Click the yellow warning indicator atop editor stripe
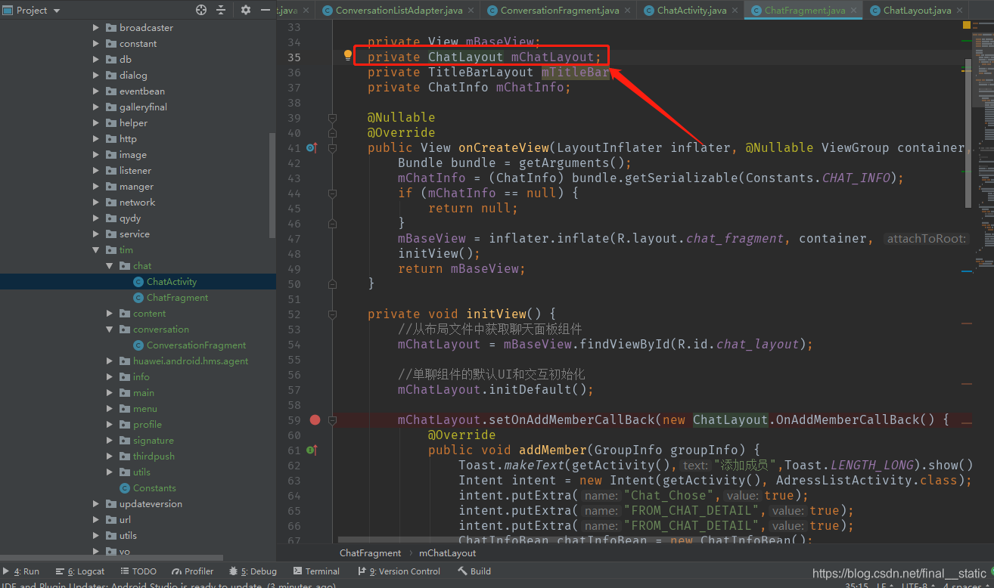 click(x=967, y=26)
